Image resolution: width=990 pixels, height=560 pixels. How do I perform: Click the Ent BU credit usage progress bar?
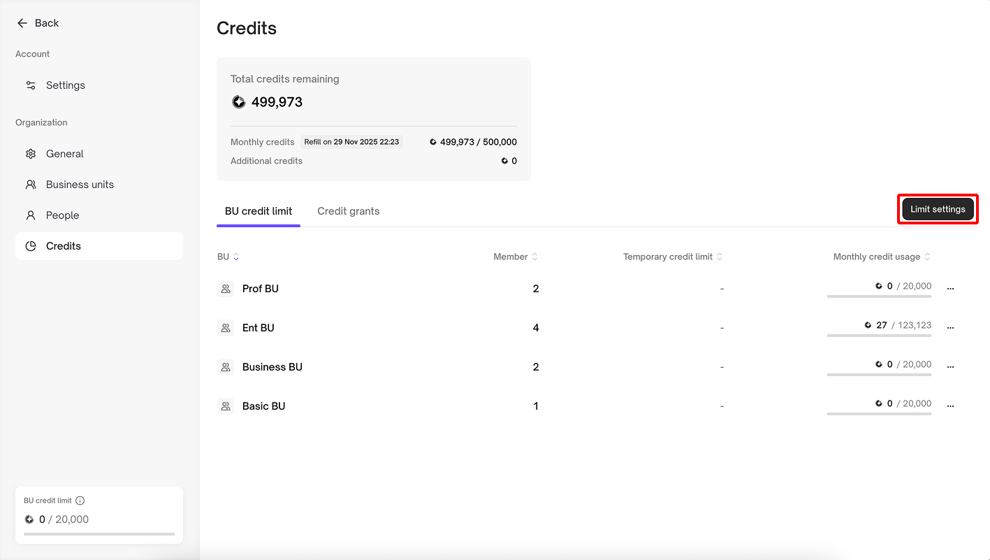coord(879,336)
